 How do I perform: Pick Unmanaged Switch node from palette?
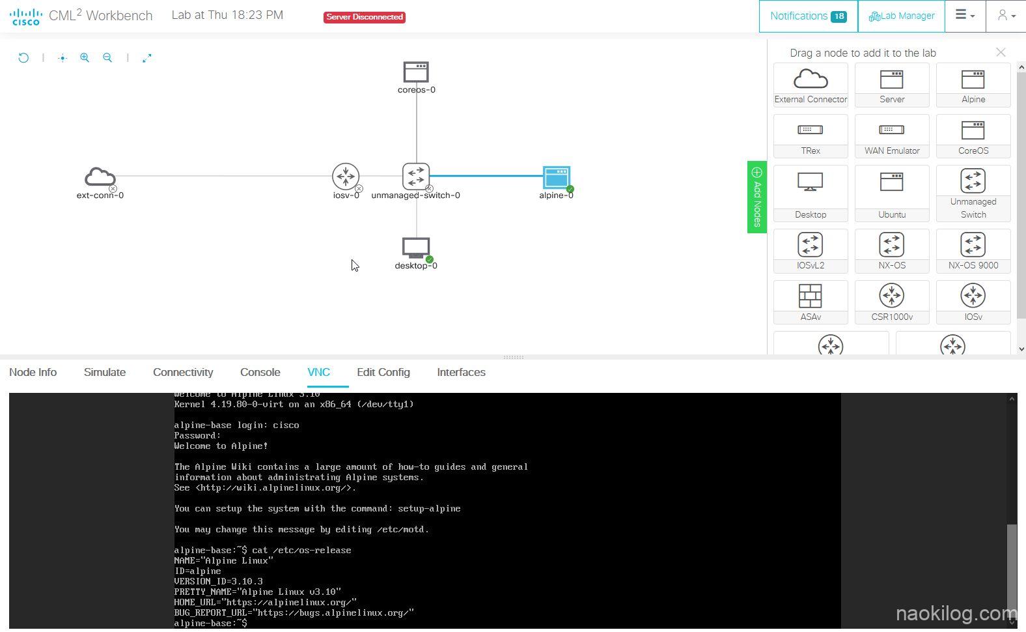(973, 193)
